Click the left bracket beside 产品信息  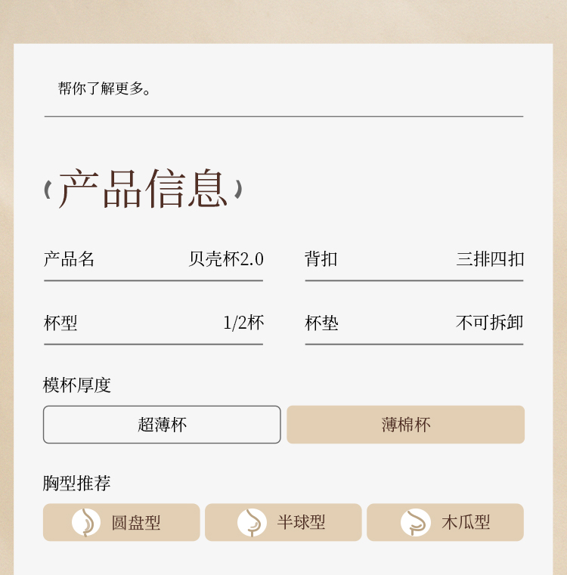[x=48, y=189]
